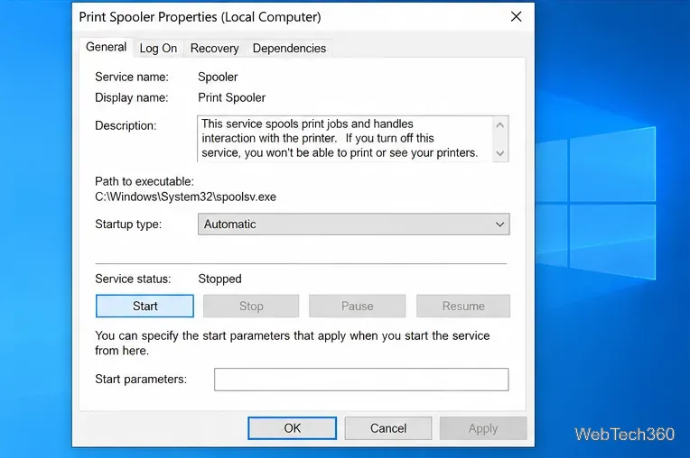The image size is (690, 458).
Task: Click the disabled Pause button
Action: point(357,306)
